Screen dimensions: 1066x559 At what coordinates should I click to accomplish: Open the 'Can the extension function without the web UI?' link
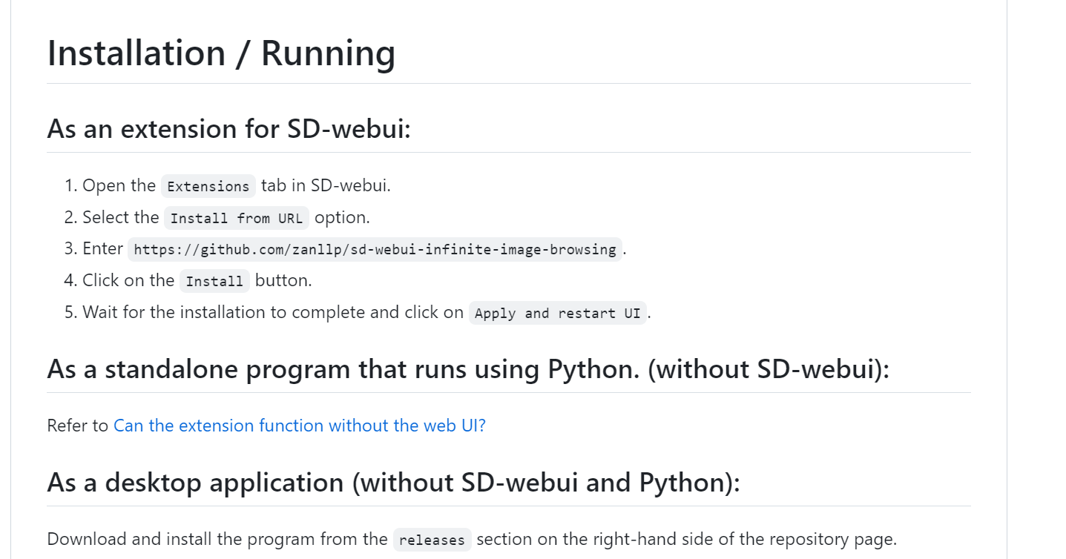(x=298, y=426)
